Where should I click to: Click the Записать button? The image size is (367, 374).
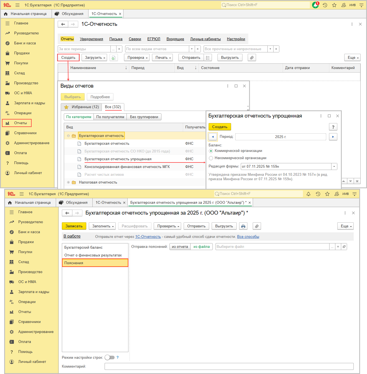point(74,226)
